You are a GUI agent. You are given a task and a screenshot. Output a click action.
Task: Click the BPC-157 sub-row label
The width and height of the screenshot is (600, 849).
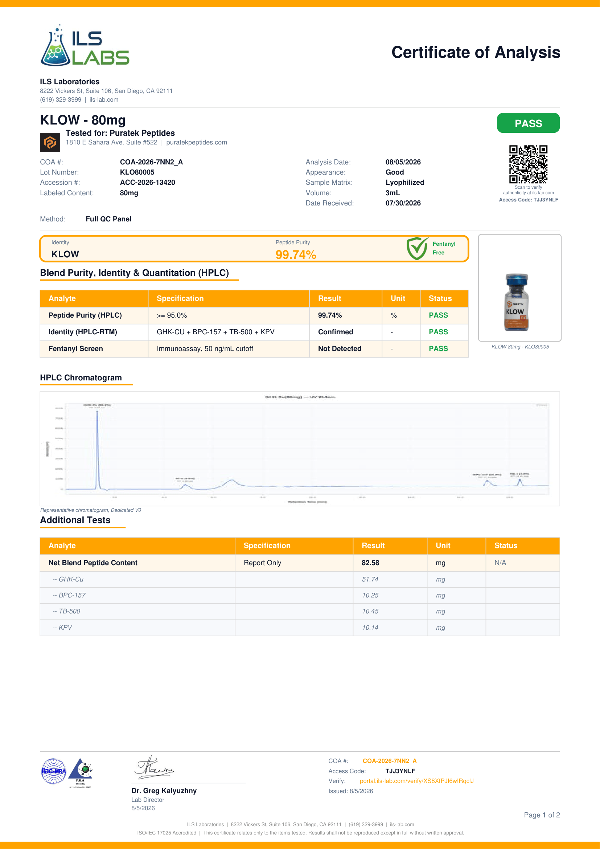pyautogui.click(x=69, y=595)
